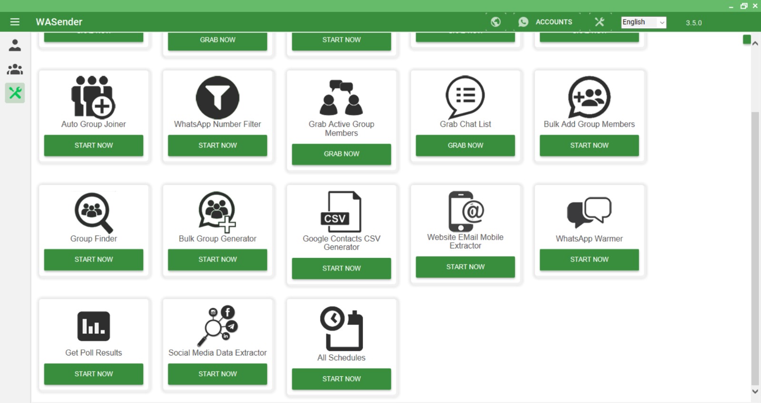Screen dimensions: 761x403
Task: Click the "WASender" app title
Action: coord(59,22)
